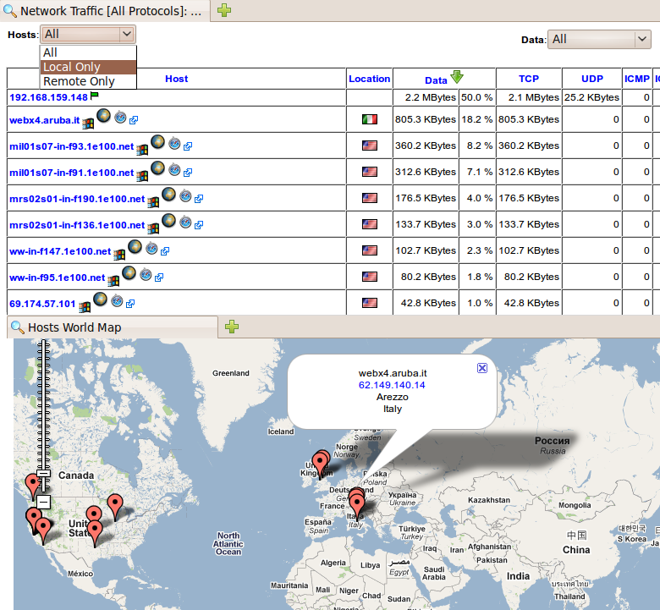Choose Remote Only in the Hosts list
The height and width of the screenshot is (610, 660).
point(88,81)
